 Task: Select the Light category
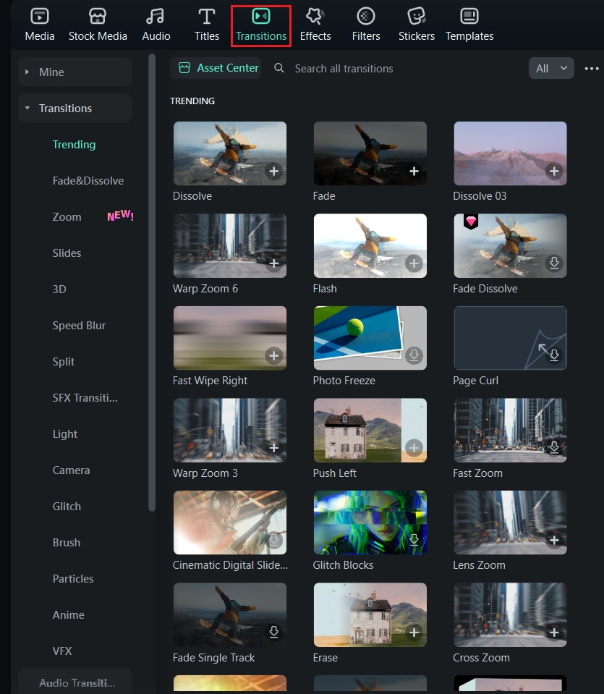pos(64,434)
